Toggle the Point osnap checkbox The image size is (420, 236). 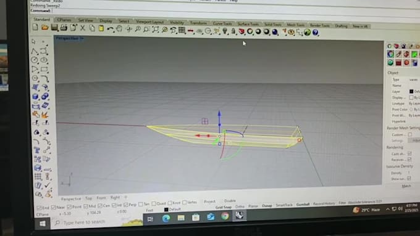[x=69, y=206]
